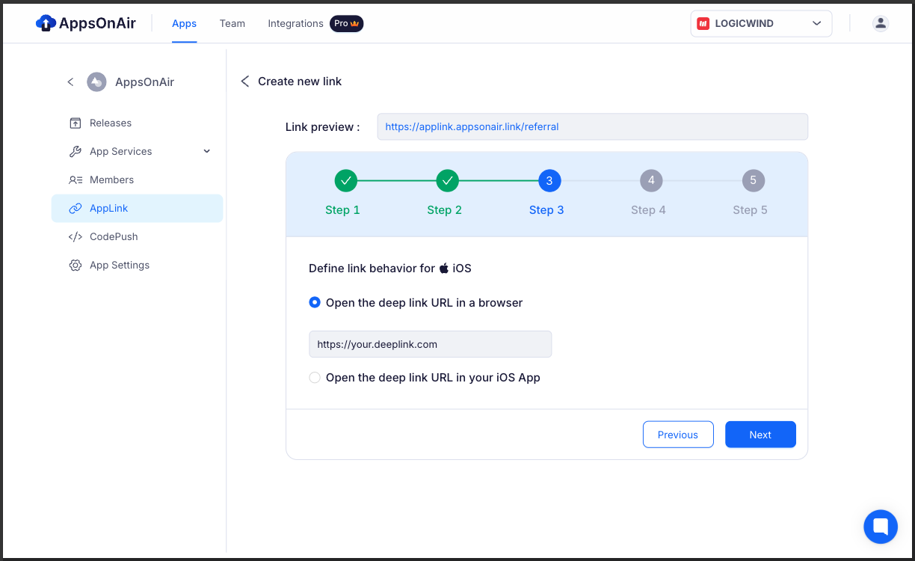The image size is (915, 561).
Task: Open the user profile avatar icon
Action: point(881,23)
